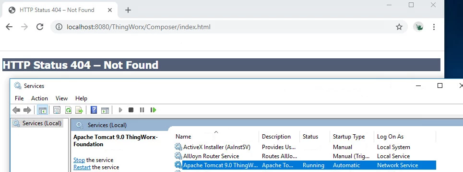Click Services toolbar Back arrow

[x=16, y=110]
